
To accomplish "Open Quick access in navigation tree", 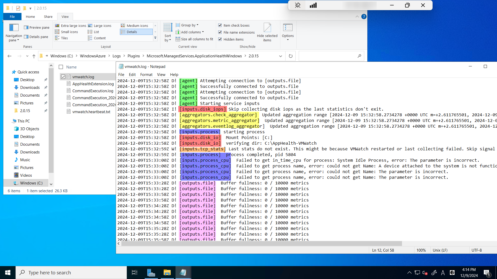I will tap(28, 72).
